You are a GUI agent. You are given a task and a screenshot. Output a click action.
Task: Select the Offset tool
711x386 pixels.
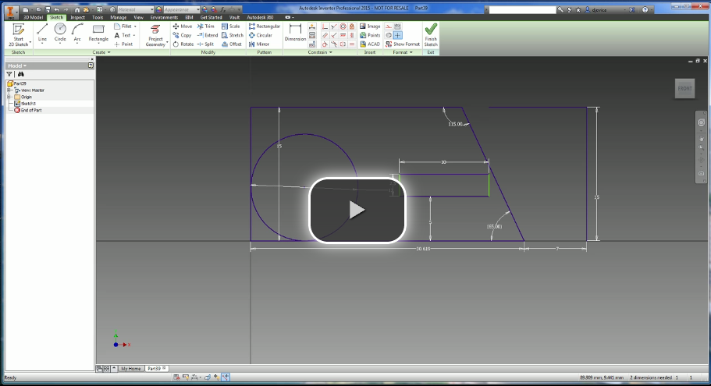pos(232,44)
